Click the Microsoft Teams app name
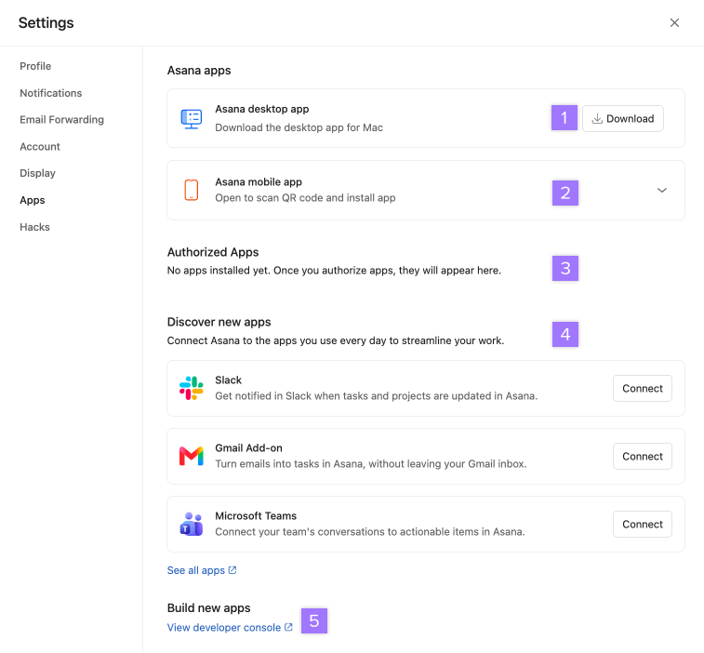The height and width of the screenshot is (653, 704). coord(256,516)
